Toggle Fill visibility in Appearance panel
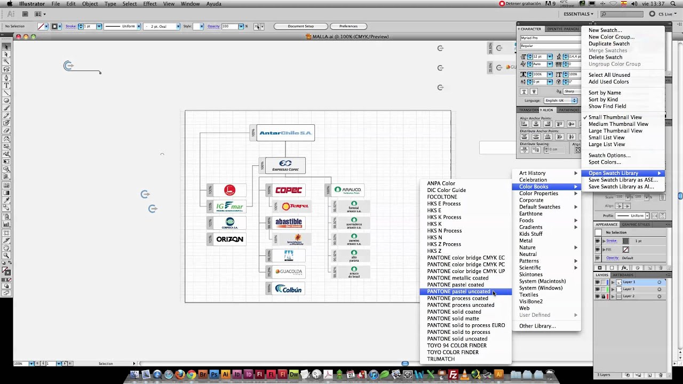The width and height of the screenshot is (683, 384). coord(598,250)
